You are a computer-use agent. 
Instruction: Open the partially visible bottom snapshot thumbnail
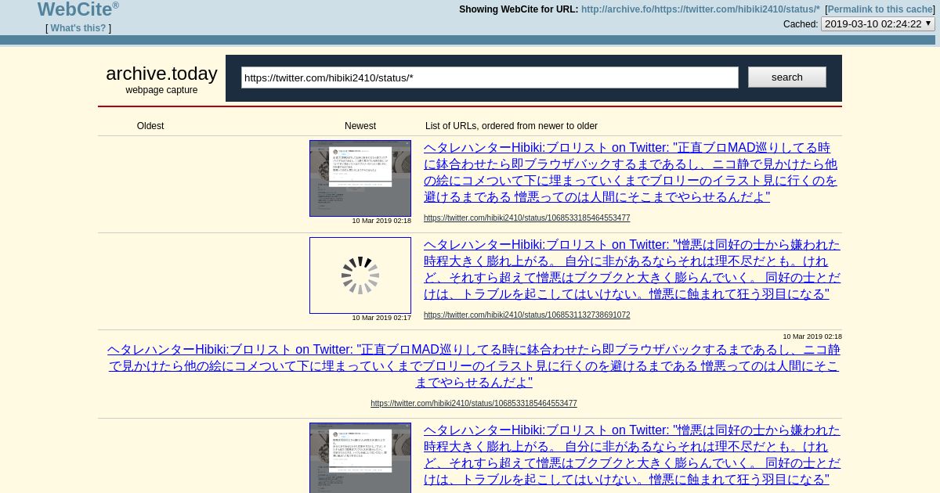point(360,458)
